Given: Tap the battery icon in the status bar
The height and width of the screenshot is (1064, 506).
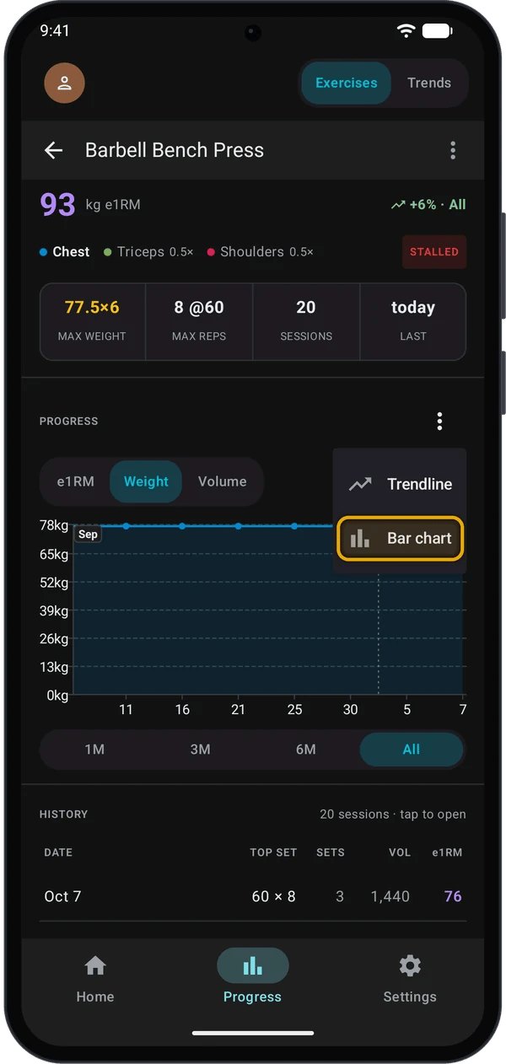Looking at the screenshot, I should (437, 31).
